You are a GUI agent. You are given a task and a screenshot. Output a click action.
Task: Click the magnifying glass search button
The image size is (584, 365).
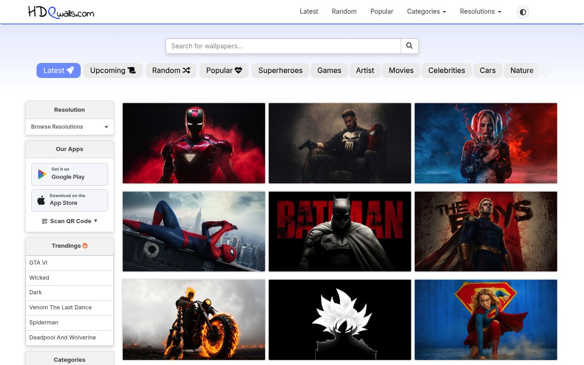click(410, 46)
